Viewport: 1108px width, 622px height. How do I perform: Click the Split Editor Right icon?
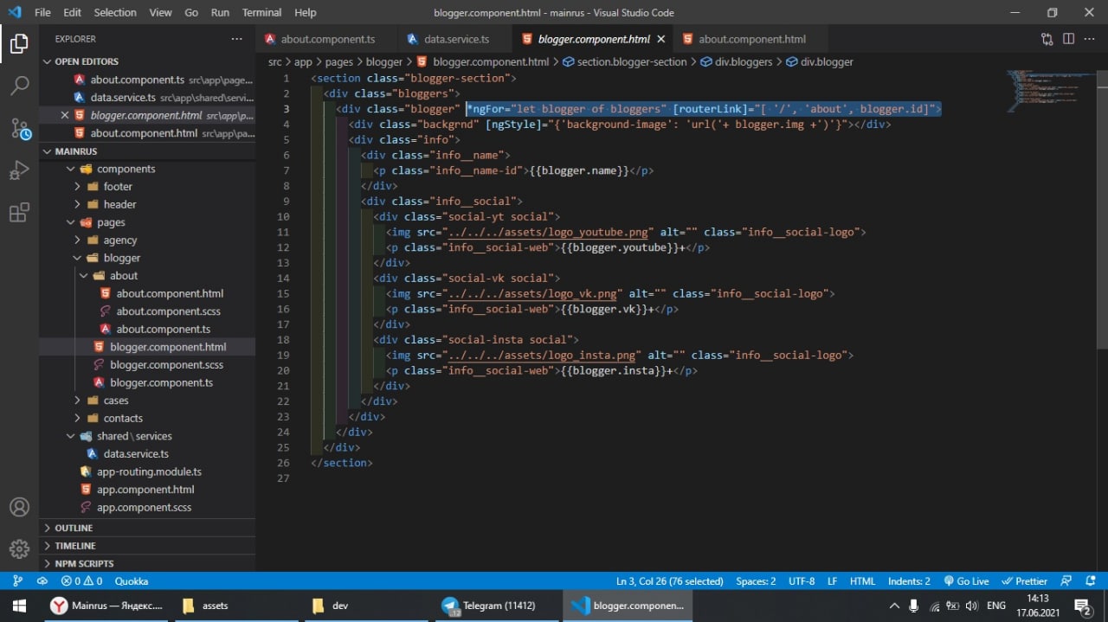[x=1068, y=39]
